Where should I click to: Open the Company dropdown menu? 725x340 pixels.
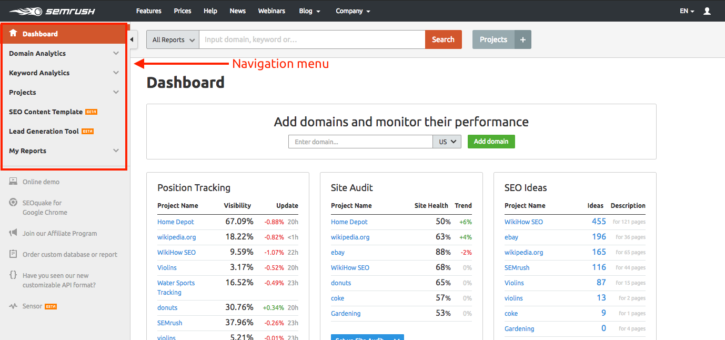(x=353, y=11)
